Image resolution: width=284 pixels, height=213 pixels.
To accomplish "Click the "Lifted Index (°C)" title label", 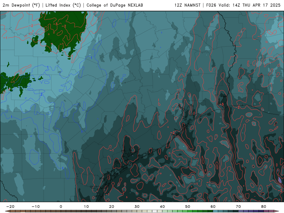I will [63, 5].
